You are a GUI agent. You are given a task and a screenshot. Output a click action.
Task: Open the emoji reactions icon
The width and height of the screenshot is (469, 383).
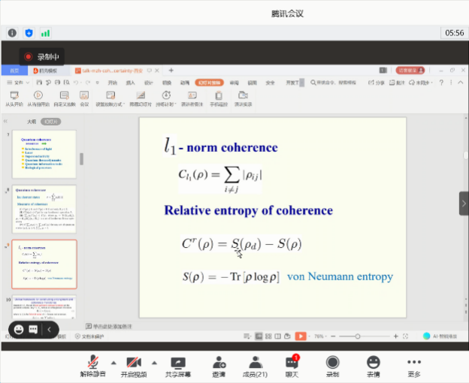point(373,365)
